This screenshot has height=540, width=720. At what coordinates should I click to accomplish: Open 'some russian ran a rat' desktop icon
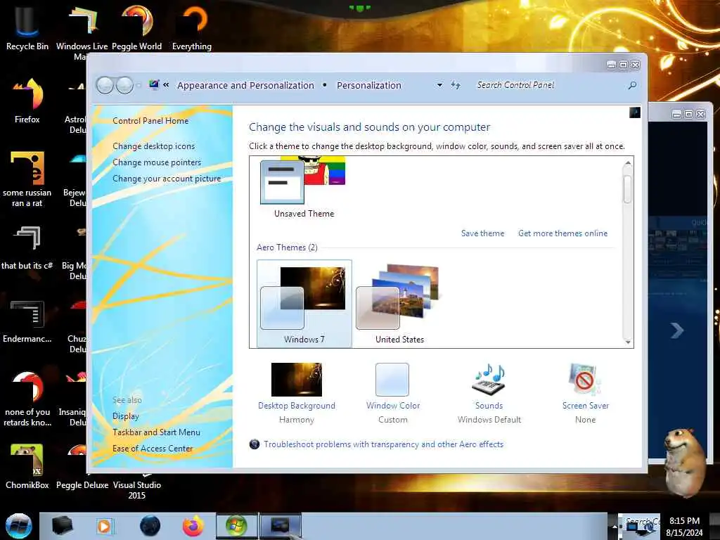[27, 179]
